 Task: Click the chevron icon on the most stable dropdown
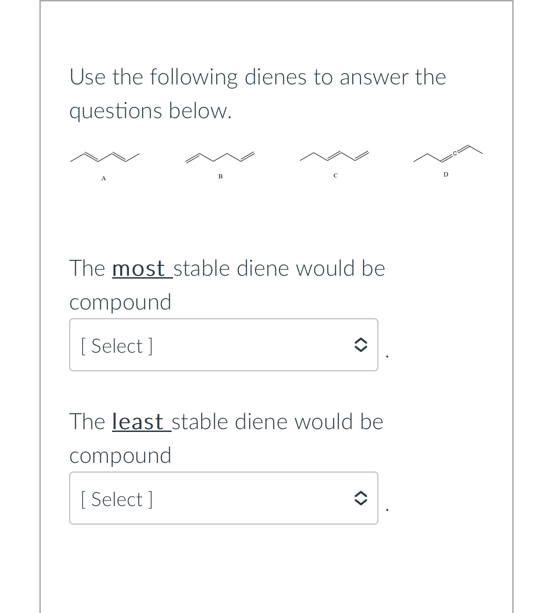pyautogui.click(x=361, y=345)
